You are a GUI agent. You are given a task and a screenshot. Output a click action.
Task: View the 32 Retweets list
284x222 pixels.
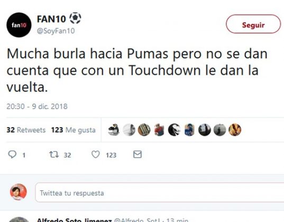26,130
